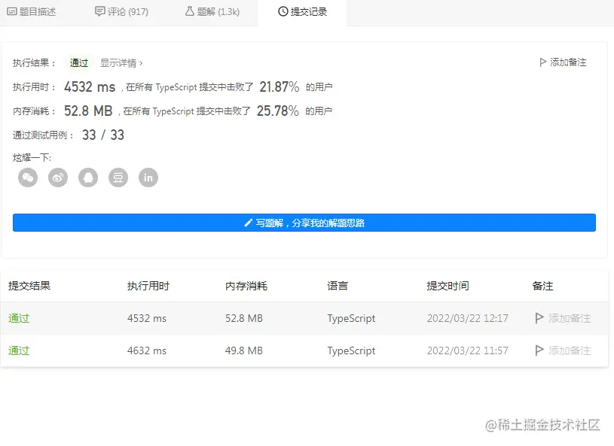Share result via Weibo icon
The image size is (614, 446).
click(58, 177)
